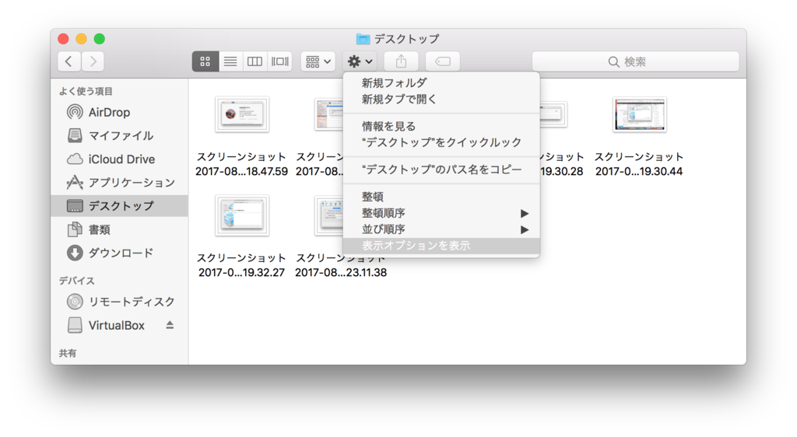Click the forward navigation arrow

point(93,61)
